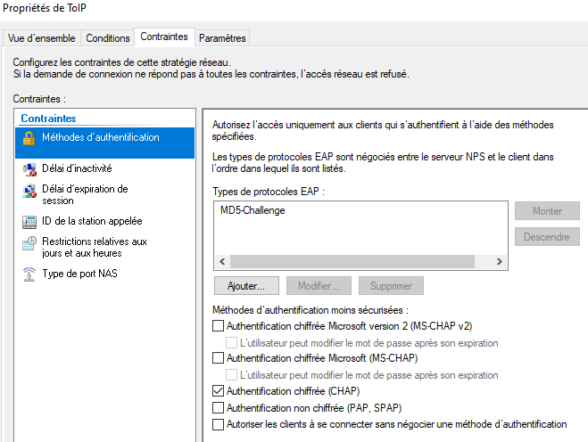The height and width of the screenshot is (442, 588).
Task: Enable MS-CHAP v2 authentication checkbox
Action: 218,325
